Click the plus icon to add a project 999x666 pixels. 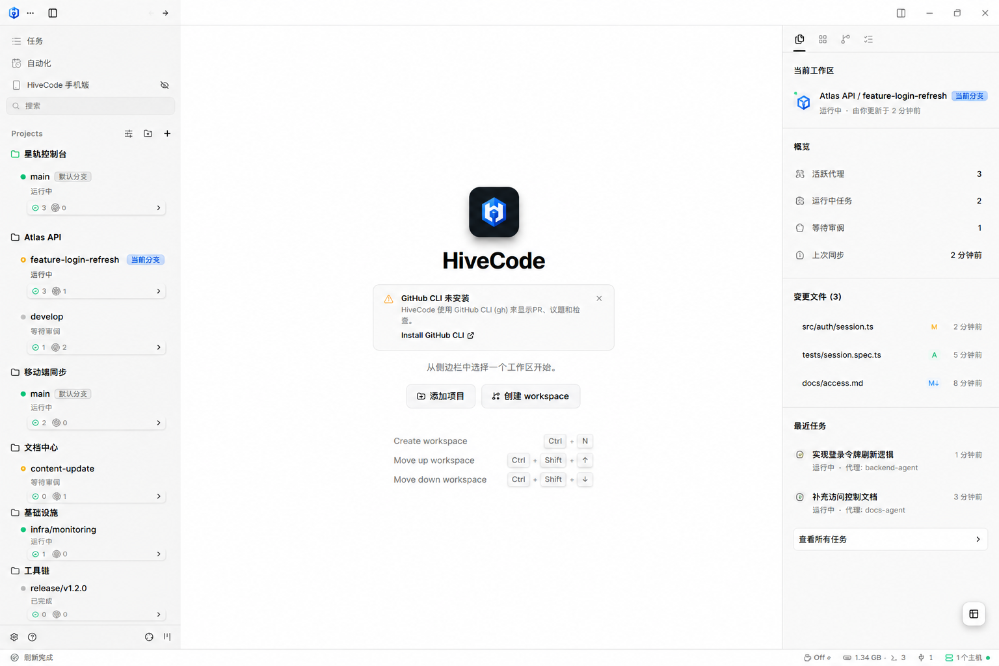pos(167,133)
